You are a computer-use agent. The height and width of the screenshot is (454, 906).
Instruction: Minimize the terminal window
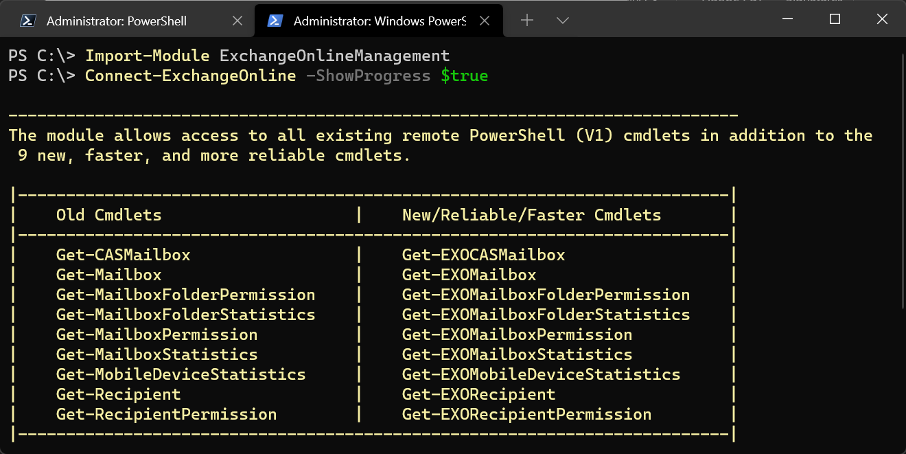pyautogui.click(x=787, y=19)
